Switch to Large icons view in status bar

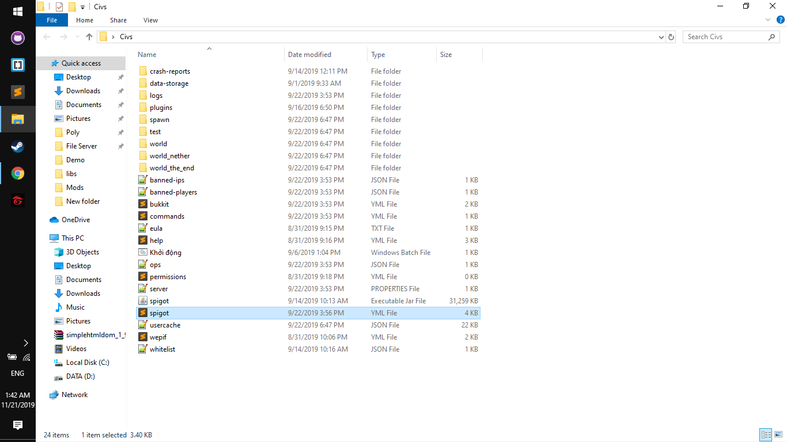(x=778, y=435)
